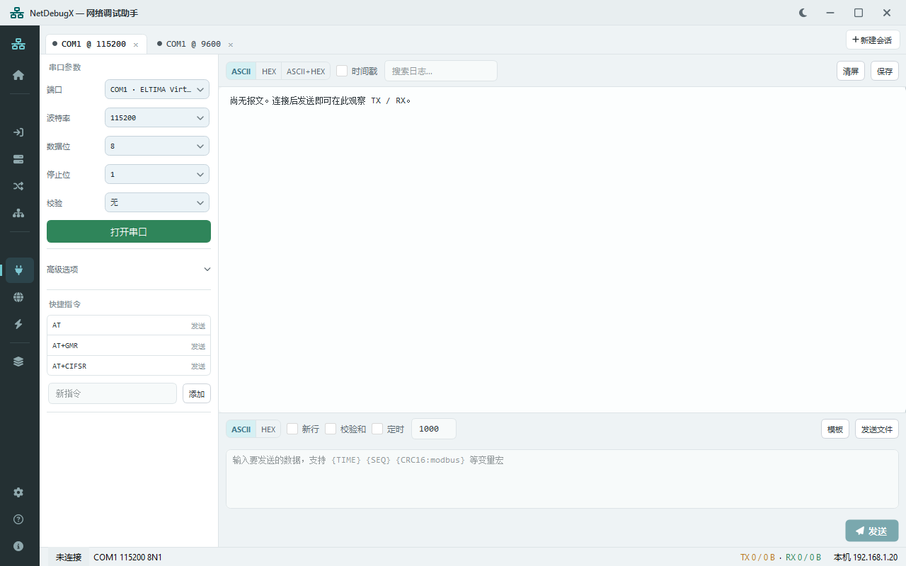Expand the 高级选项 section
This screenshot has width=906, height=566.
coord(129,270)
